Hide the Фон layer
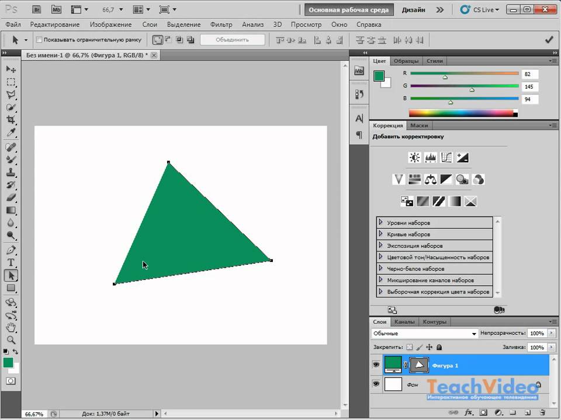Screen dimensions: 561x420 [376, 384]
